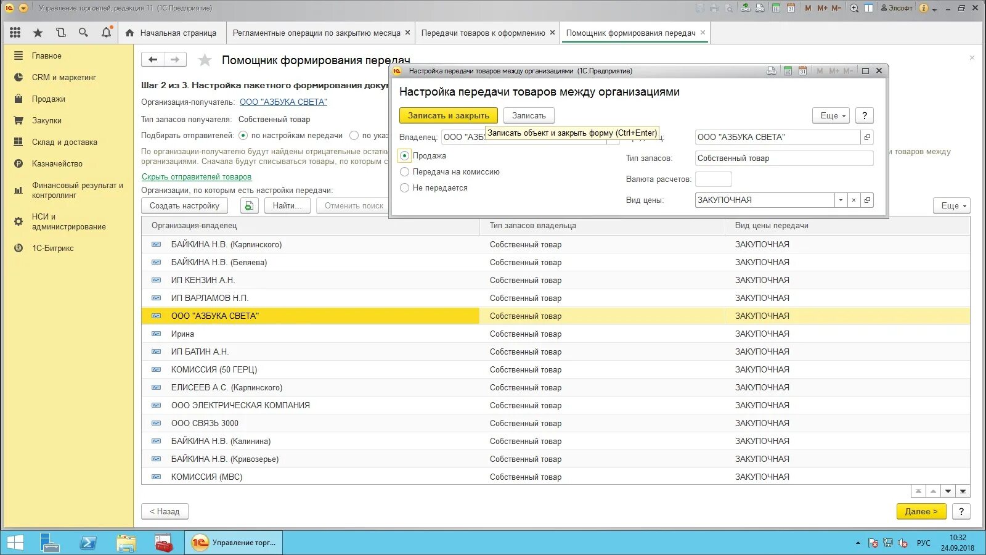Click the < Назад button
The height and width of the screenshot is (555, 986).
165,511
